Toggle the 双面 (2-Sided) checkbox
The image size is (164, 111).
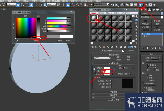(125, 57)
